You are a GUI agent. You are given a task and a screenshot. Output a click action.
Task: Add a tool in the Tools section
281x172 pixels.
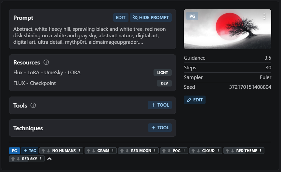click(x=160, y=105)
